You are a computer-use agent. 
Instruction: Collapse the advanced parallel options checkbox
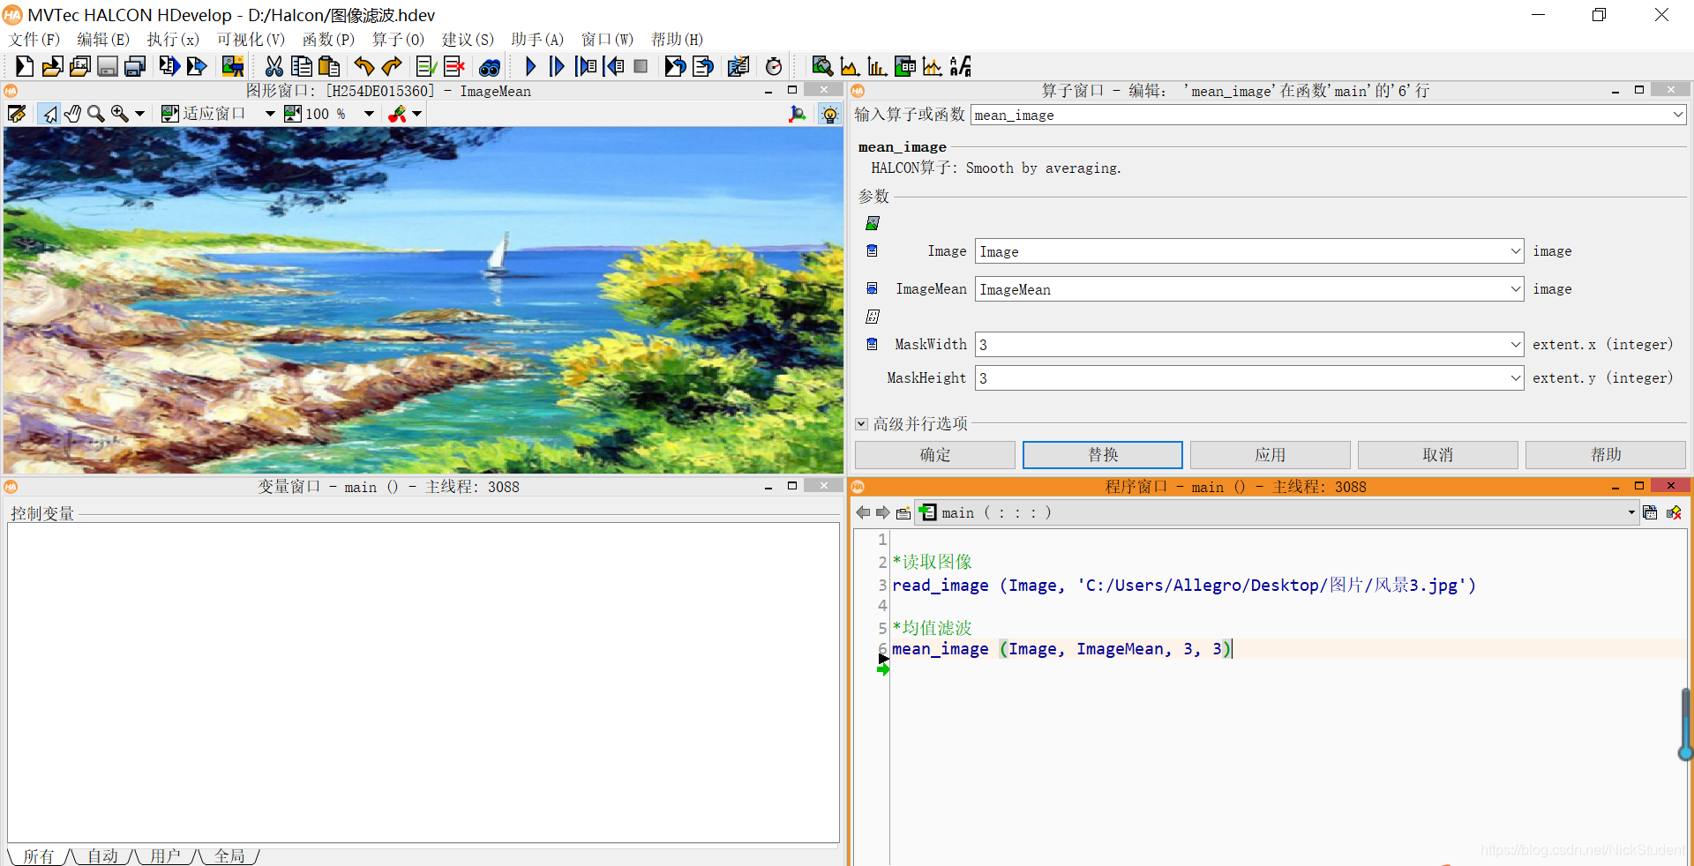point(862,424)
